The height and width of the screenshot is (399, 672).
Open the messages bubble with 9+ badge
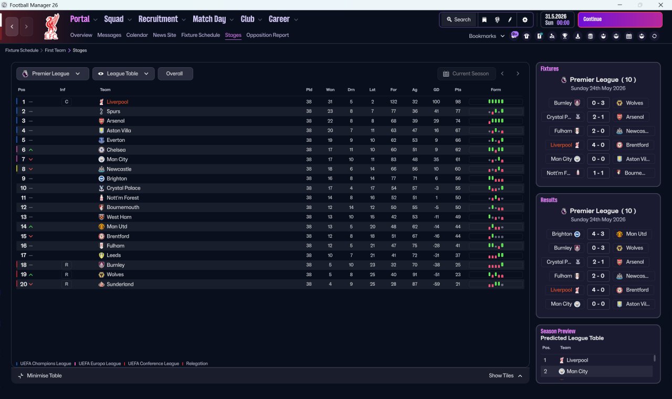(x=514, y=35)
